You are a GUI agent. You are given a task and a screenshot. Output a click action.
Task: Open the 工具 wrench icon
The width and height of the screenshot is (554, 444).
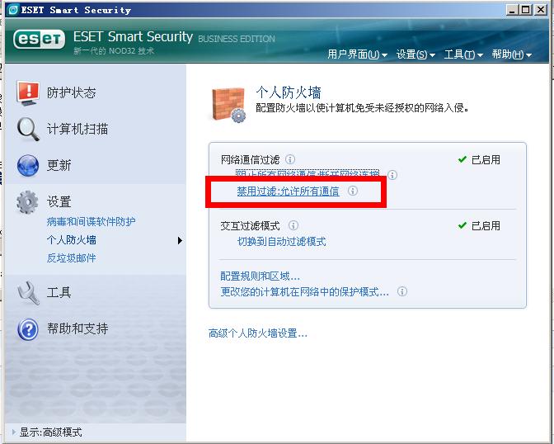point(27,293)
